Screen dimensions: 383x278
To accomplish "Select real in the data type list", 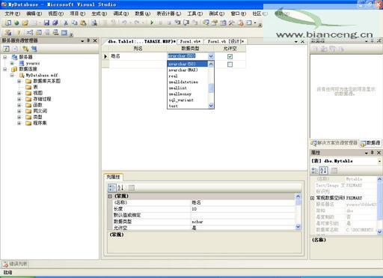I will click(x=188, y=76).
